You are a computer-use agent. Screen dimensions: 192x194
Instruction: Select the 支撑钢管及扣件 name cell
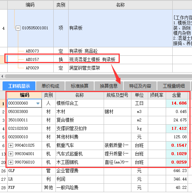pyautogui.click(x=80, y=129)
